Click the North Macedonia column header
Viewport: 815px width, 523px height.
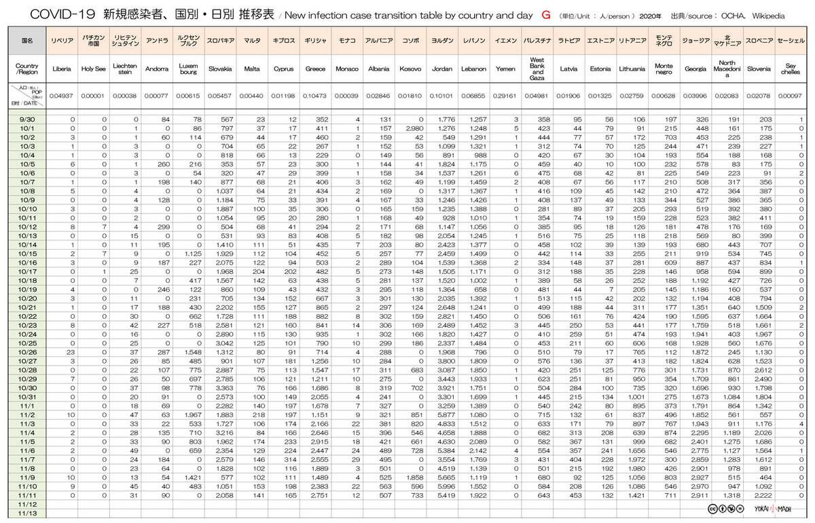tap(727, 69)
